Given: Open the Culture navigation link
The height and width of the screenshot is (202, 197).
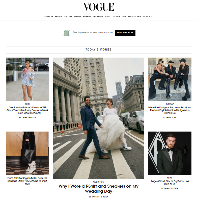Looking at the screenshot, I should pos(68,16).
